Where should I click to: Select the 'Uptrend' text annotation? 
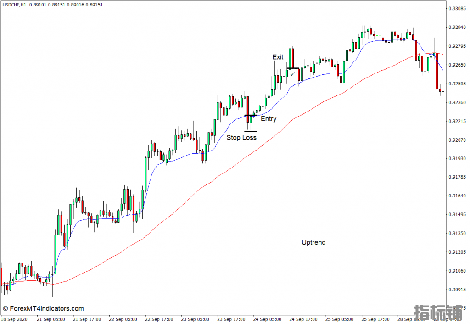tap(313, 242)
